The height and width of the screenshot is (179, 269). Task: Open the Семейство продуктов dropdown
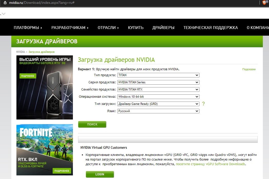coord(158,89)
